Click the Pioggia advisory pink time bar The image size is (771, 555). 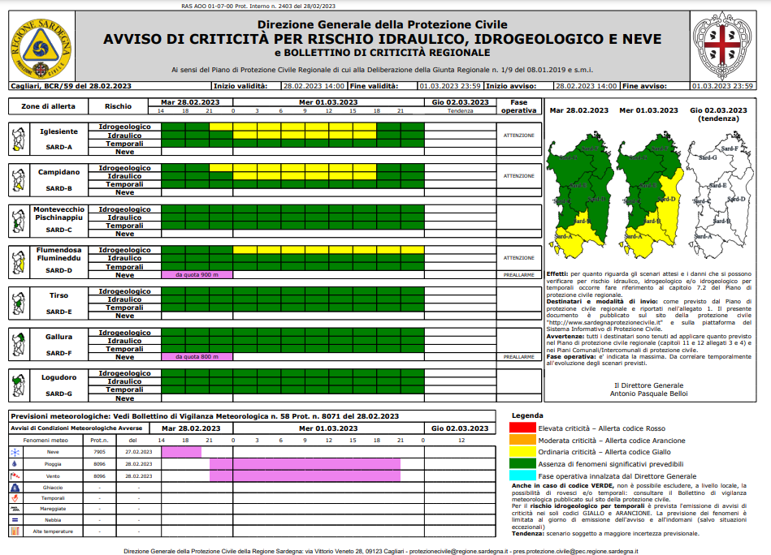305,463
